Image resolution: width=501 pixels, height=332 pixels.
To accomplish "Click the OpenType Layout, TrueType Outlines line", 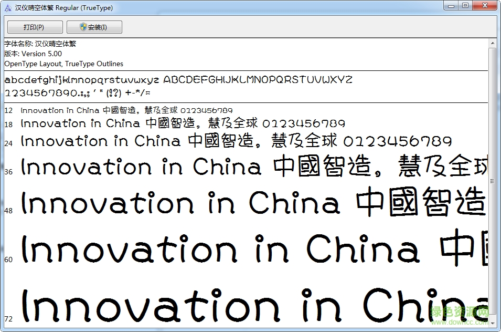I will tap(64, 64).
